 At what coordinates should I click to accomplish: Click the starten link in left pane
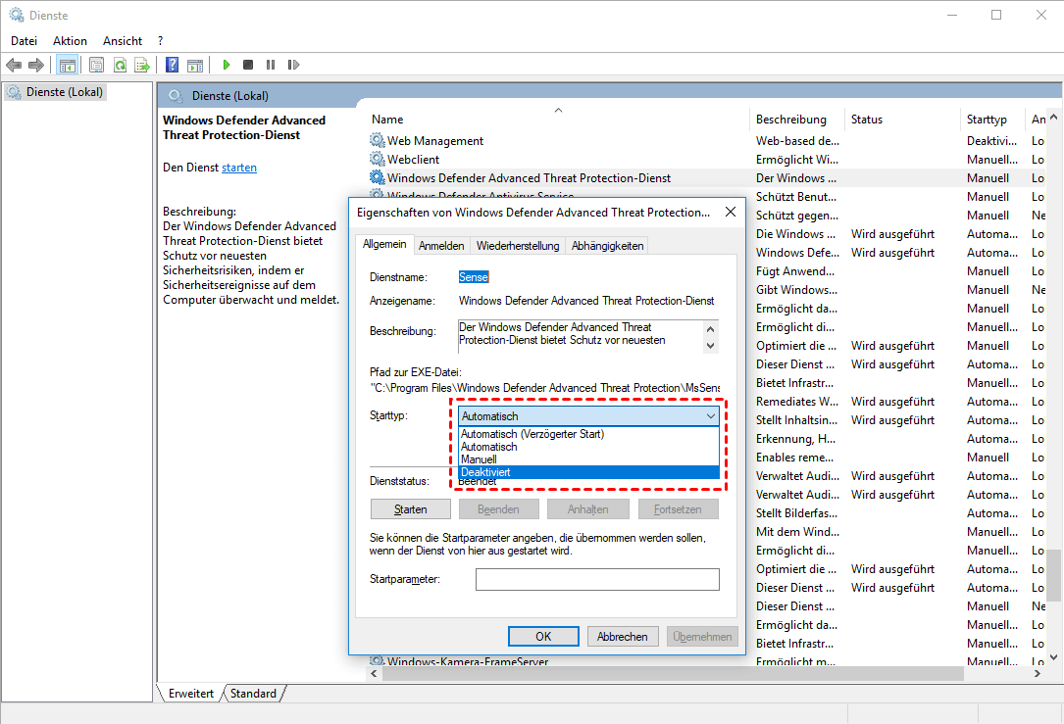(239, 168)
